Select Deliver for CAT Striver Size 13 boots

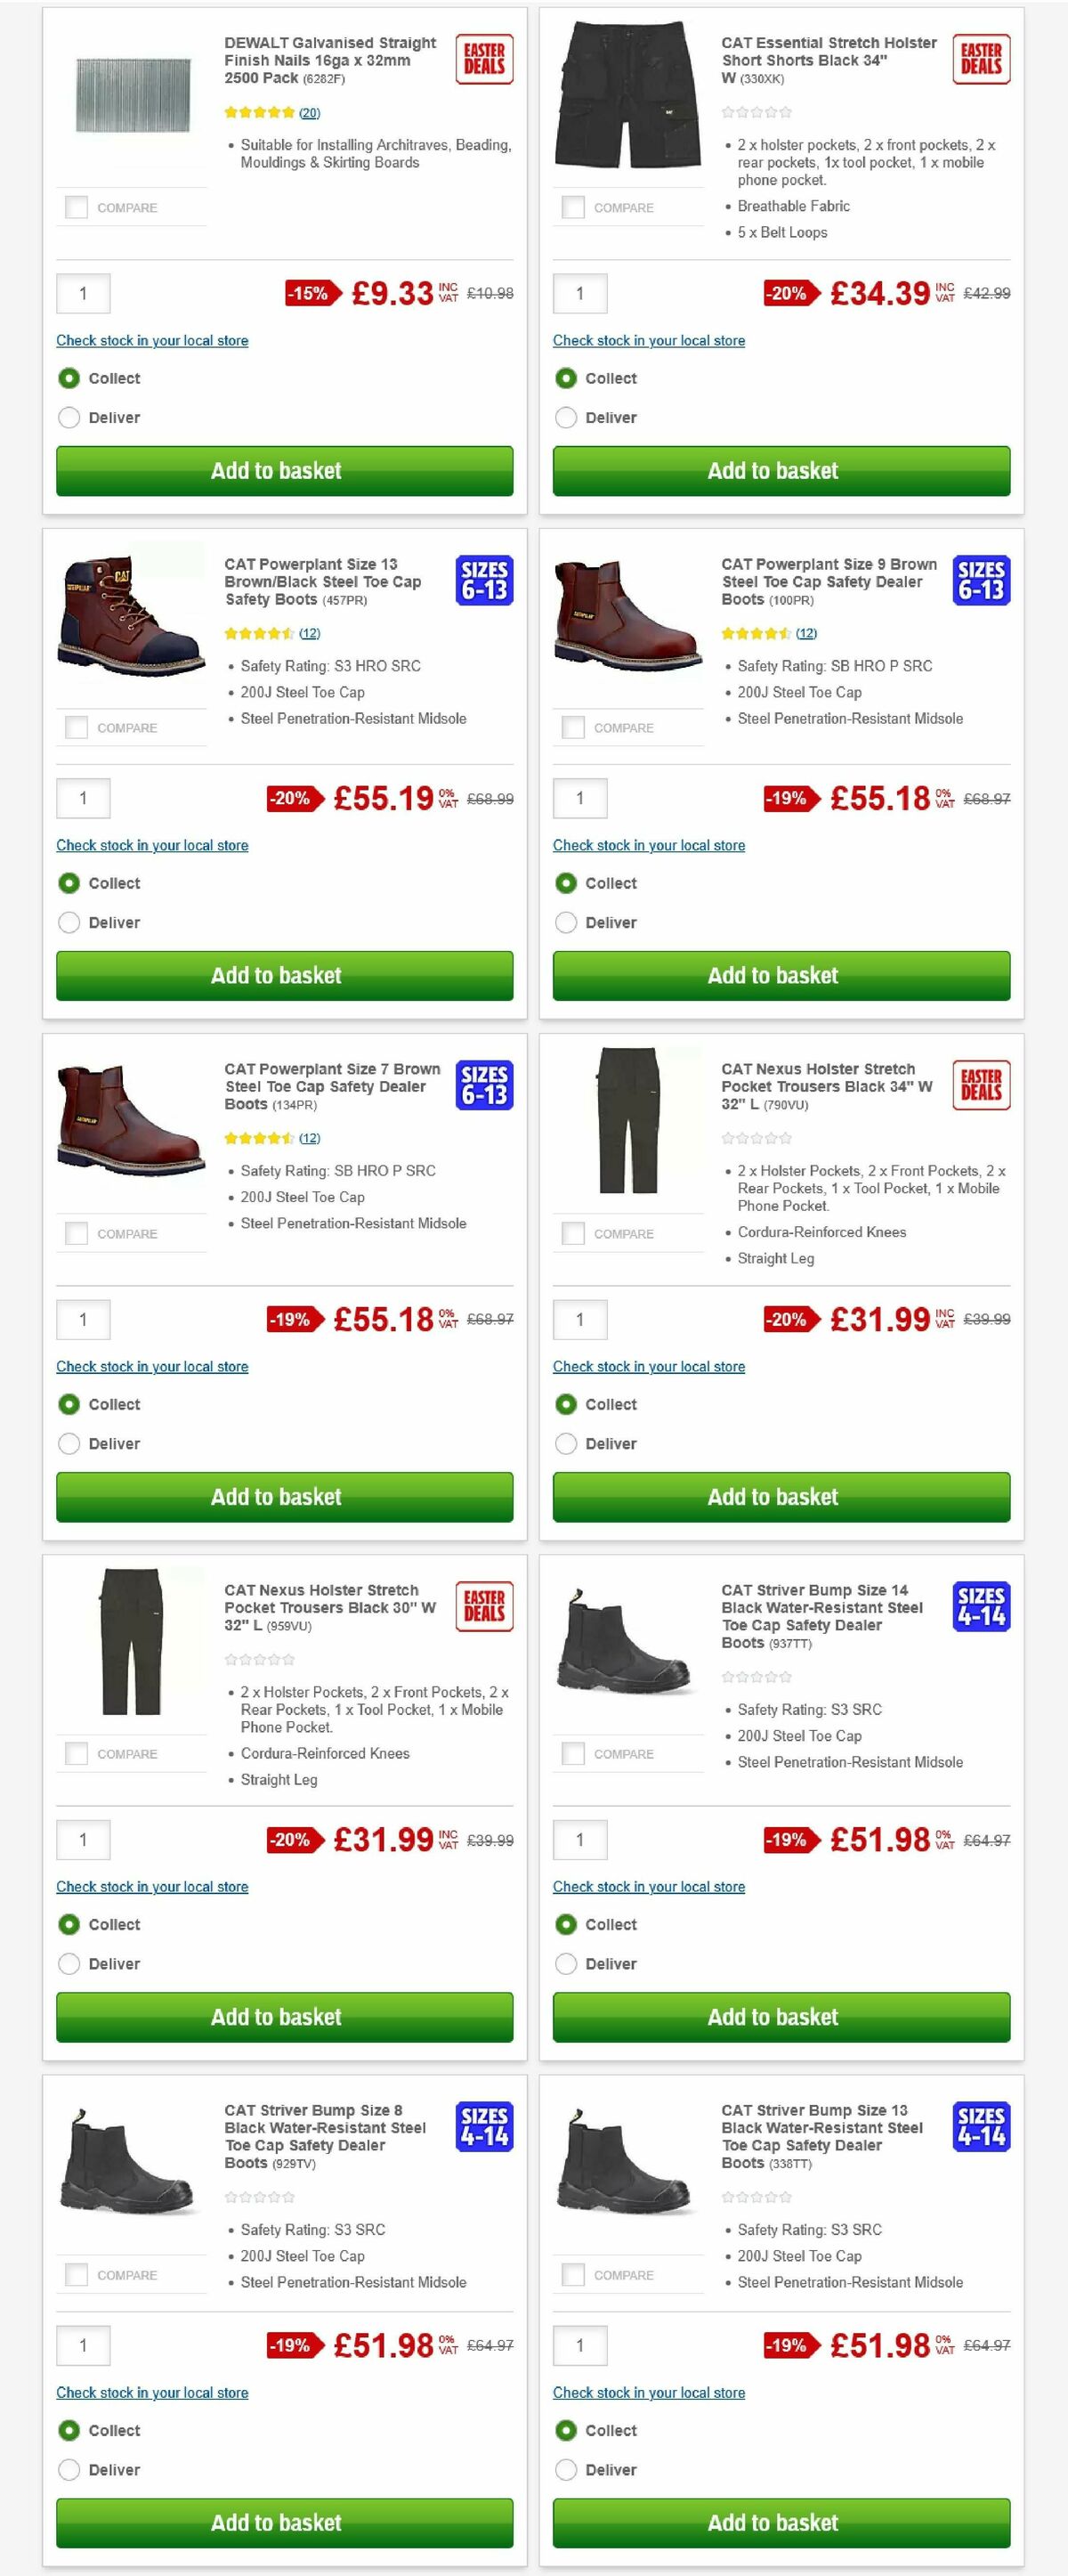pyautogui.click(x=565, y=2470)
